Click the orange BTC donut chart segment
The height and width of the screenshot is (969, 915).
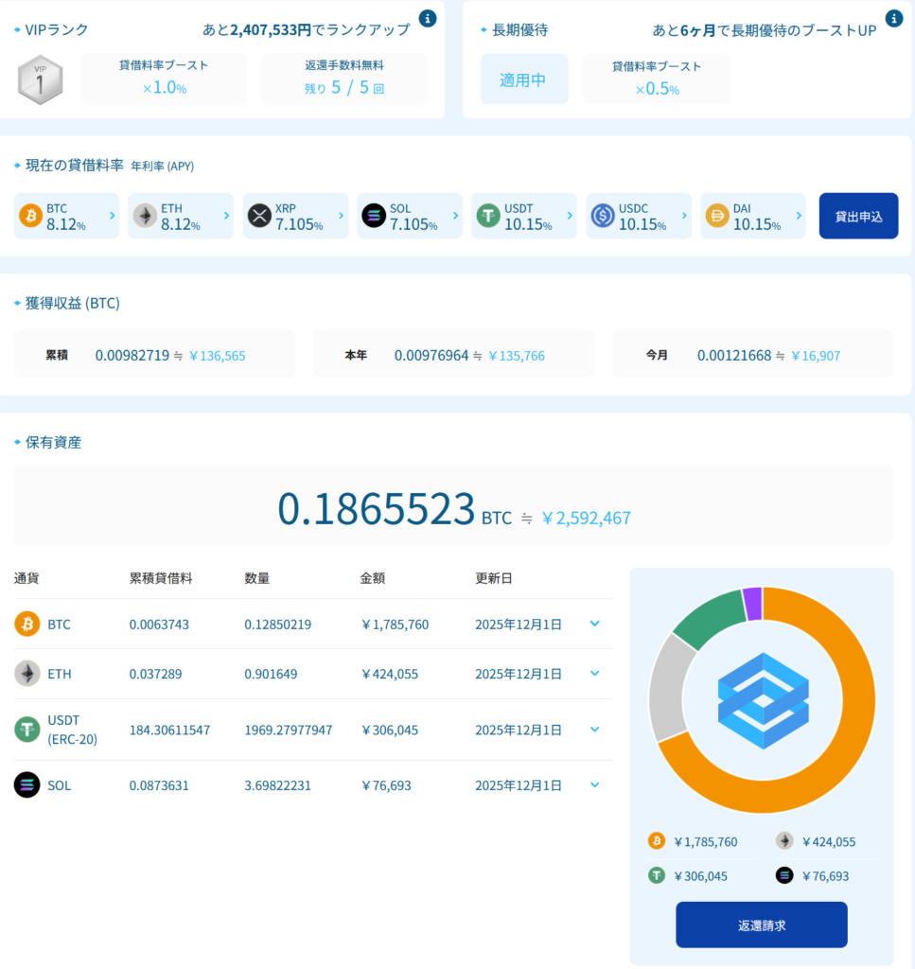[x=850, y=719]
